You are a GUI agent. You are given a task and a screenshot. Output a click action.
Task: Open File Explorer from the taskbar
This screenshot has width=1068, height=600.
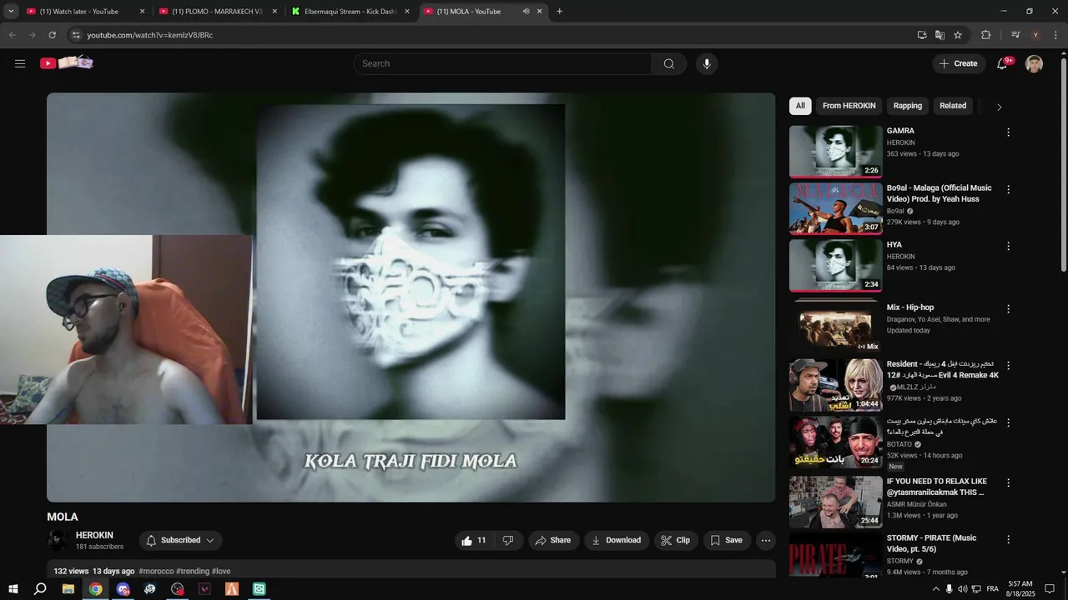tap(68, 589)
